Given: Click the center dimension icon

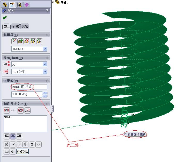Looking at the screenshot, I should tap(13, 110).
